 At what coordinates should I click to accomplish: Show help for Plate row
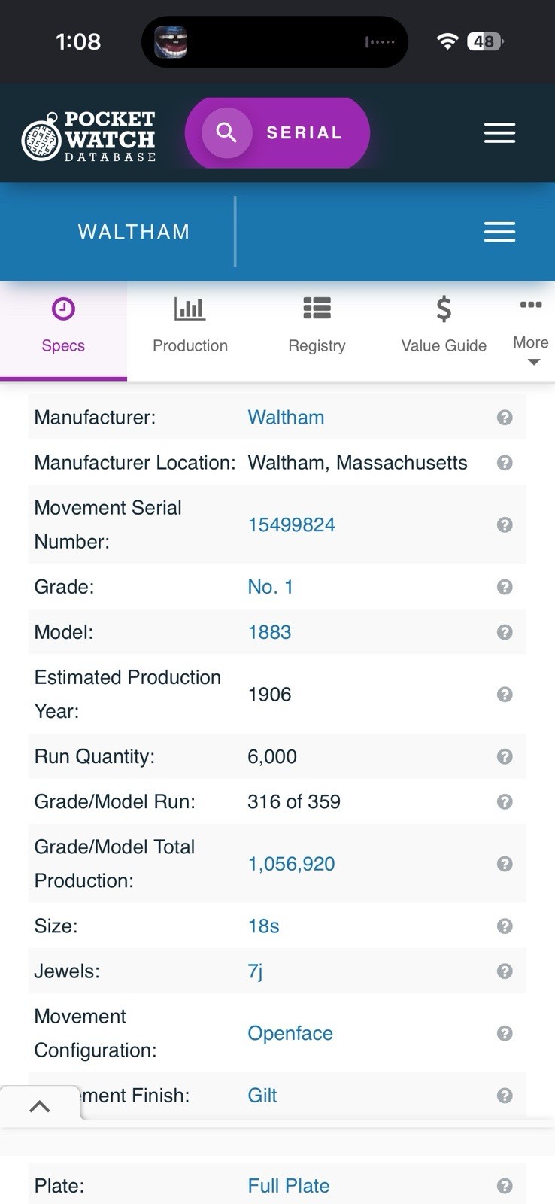(505, 1186)
